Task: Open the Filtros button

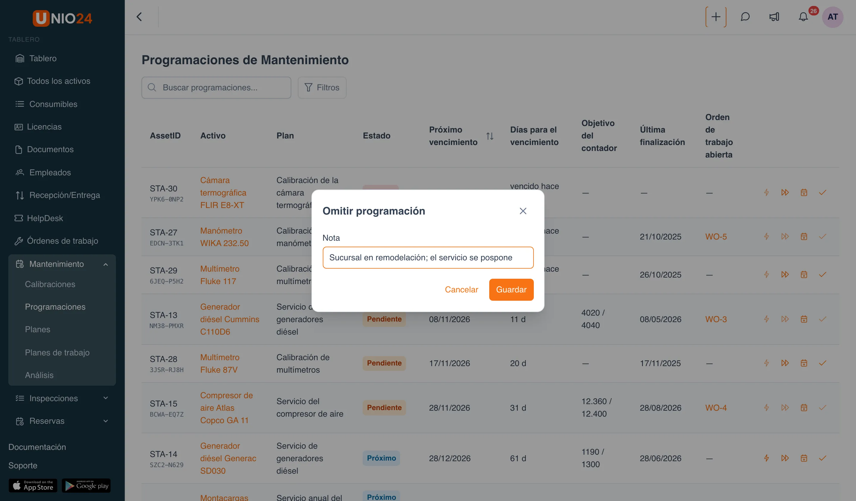Action: [322, 88]
